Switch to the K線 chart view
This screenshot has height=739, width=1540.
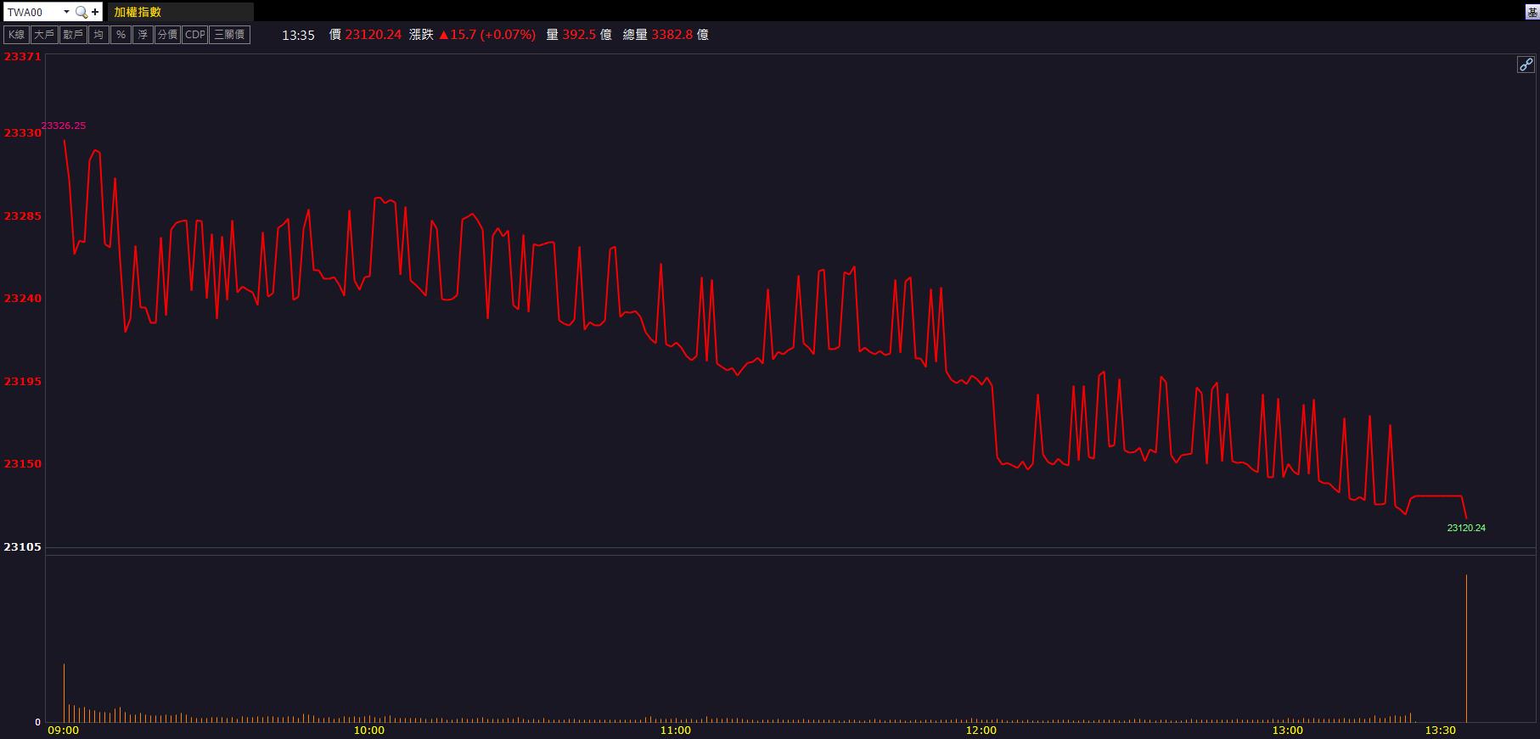(16, 35)
